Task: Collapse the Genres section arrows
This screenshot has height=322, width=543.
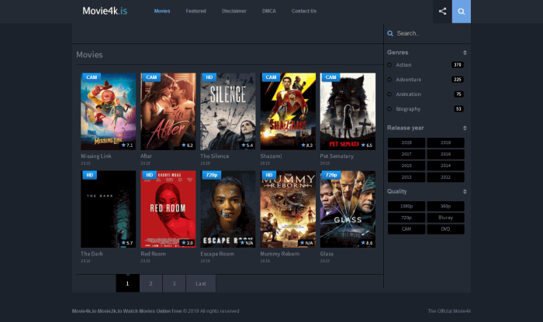Action: (x=465, y=53)
